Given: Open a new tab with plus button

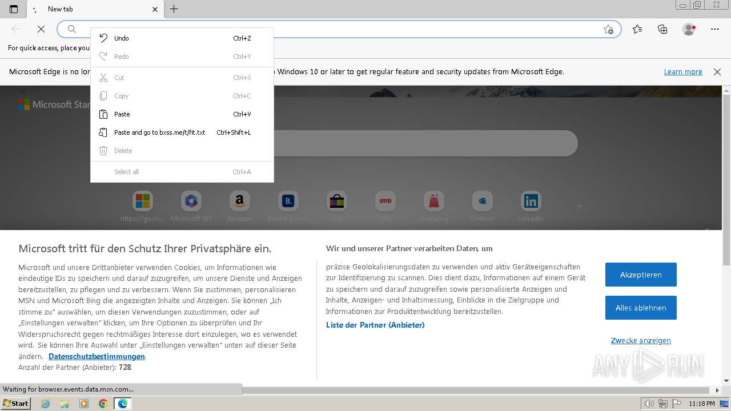Looking at the screenshot, I should [174, 9].
